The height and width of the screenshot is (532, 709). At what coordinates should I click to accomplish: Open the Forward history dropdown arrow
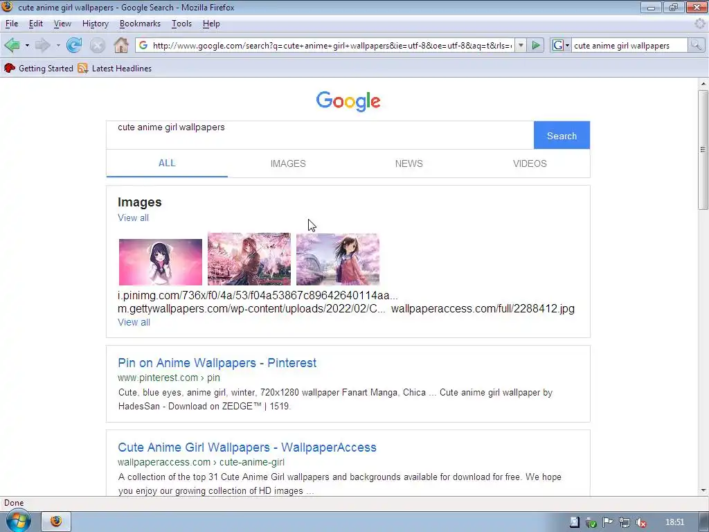[x=58, y=45]
